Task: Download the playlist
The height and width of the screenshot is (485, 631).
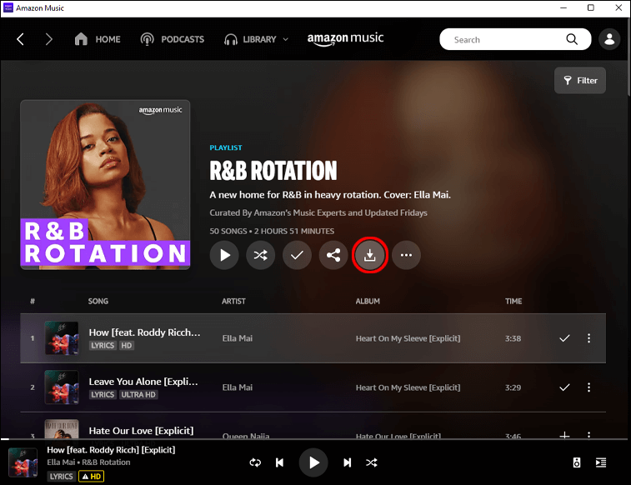Action: pyautogui.click(x=370, y=255)
